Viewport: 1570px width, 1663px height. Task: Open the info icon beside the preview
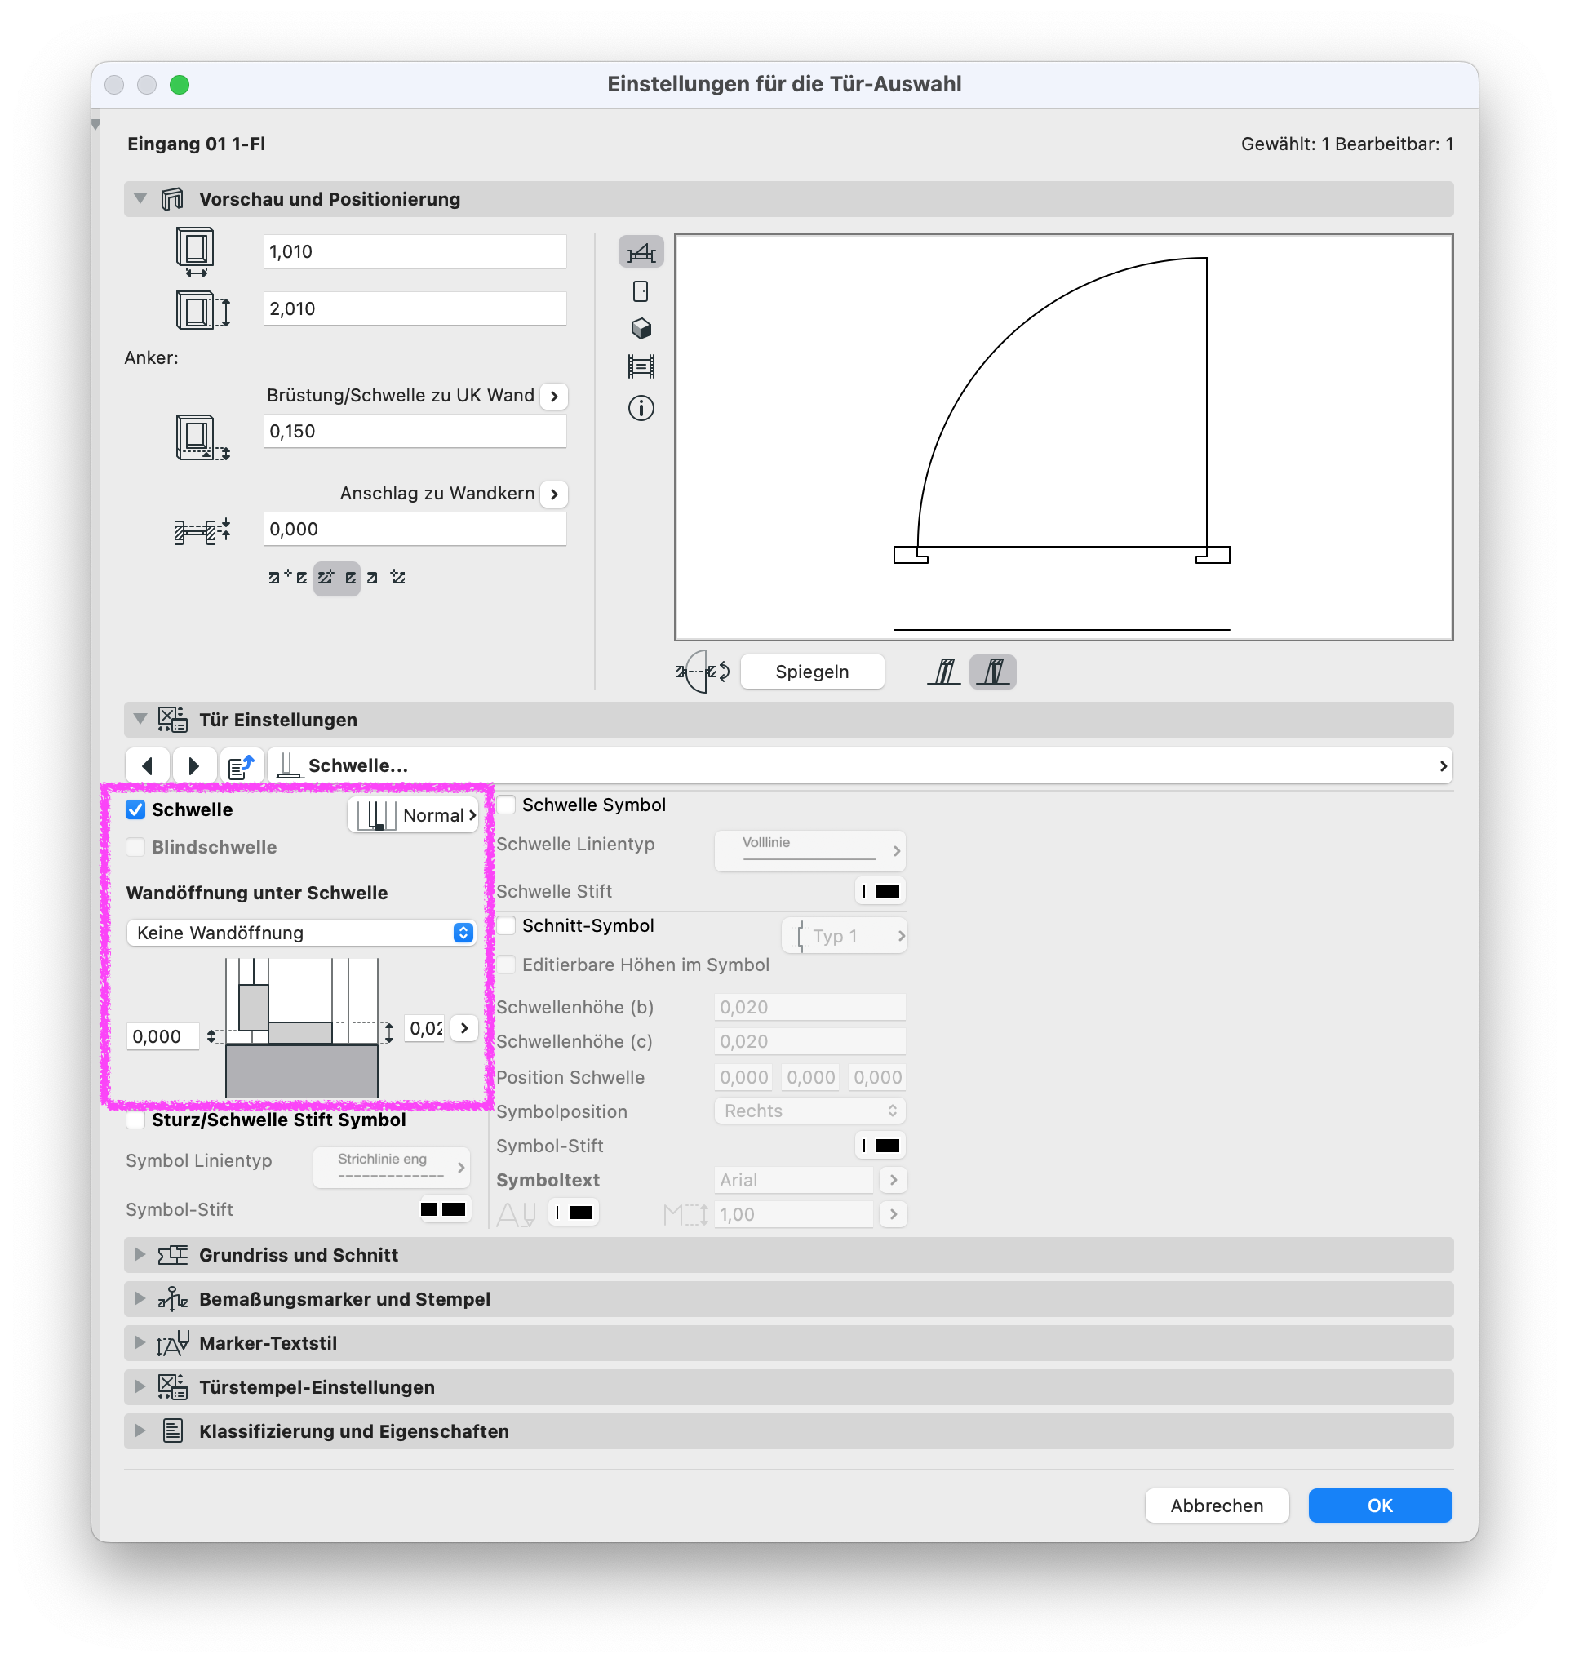pos(641,409)
